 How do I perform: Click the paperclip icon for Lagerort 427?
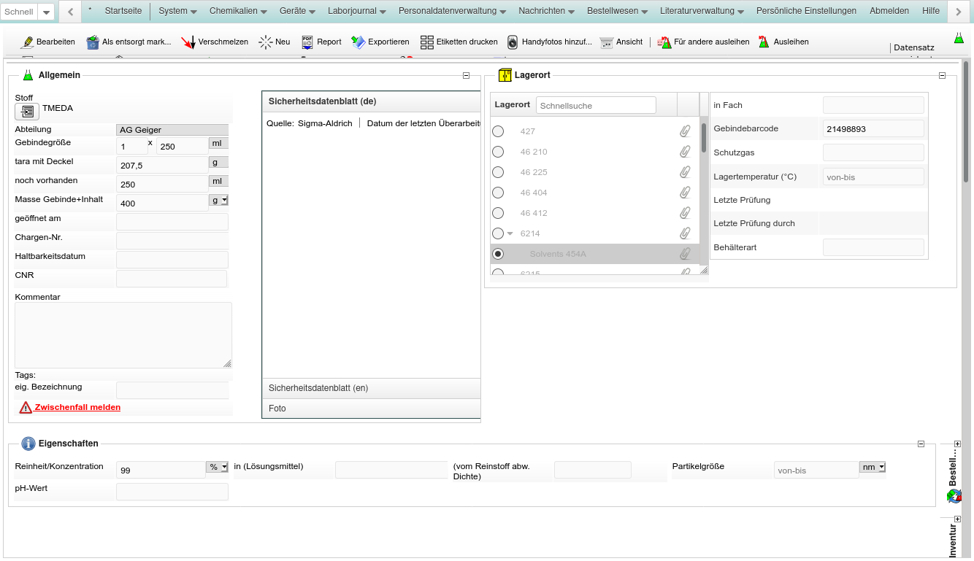tap(685, 131)
